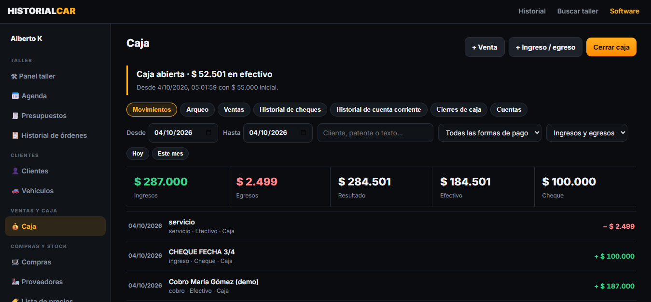Select the Movimientos tab
651x302 pixels.
point(152,110)
